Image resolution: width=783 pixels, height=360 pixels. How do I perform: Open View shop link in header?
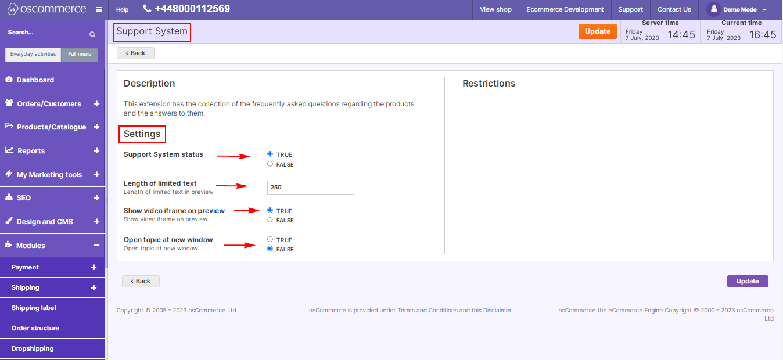click(495, 9)
